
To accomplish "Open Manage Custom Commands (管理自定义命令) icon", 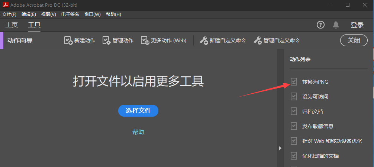I will coord(258,40).
